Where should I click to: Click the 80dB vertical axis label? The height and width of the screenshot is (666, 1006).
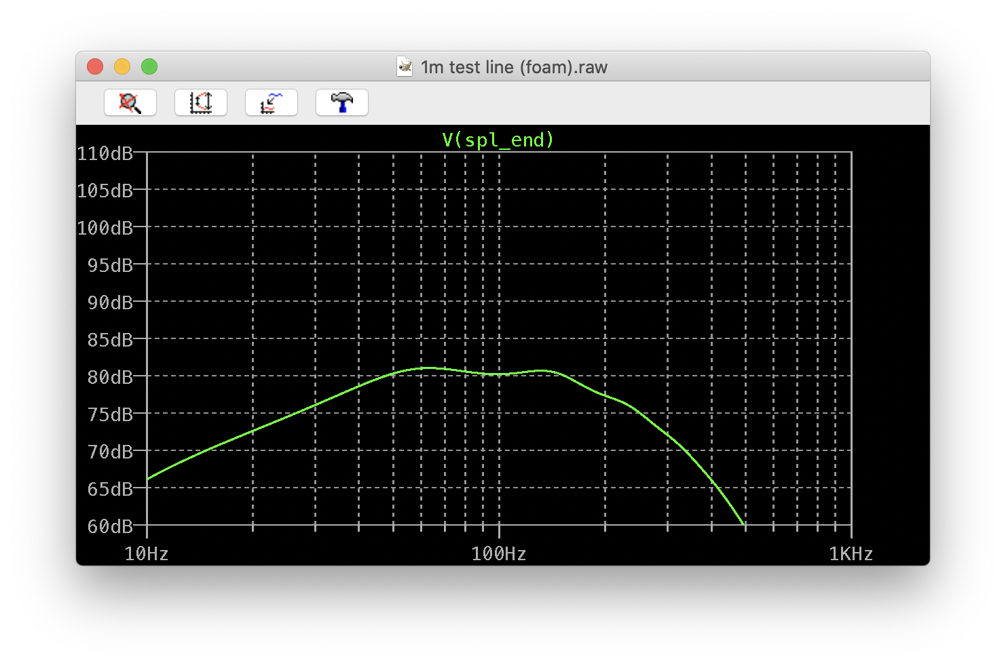[x=110, y=377]
